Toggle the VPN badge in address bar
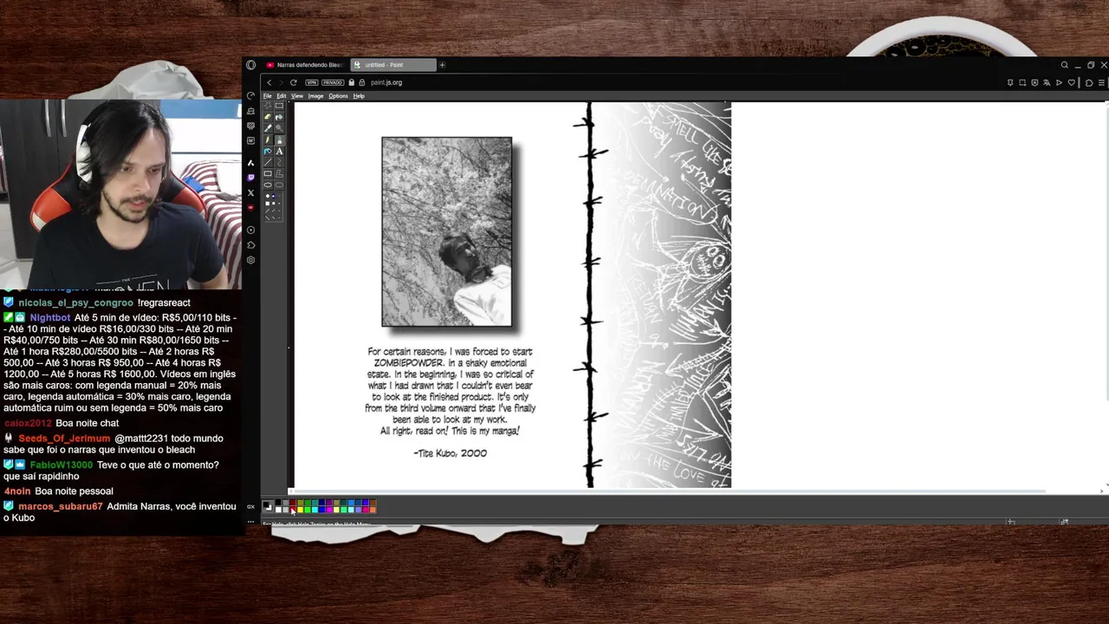The width and height of the screenshot is (1109, 624). [311, 82]
